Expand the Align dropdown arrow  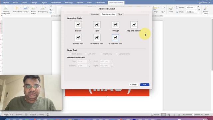(158, 8)
